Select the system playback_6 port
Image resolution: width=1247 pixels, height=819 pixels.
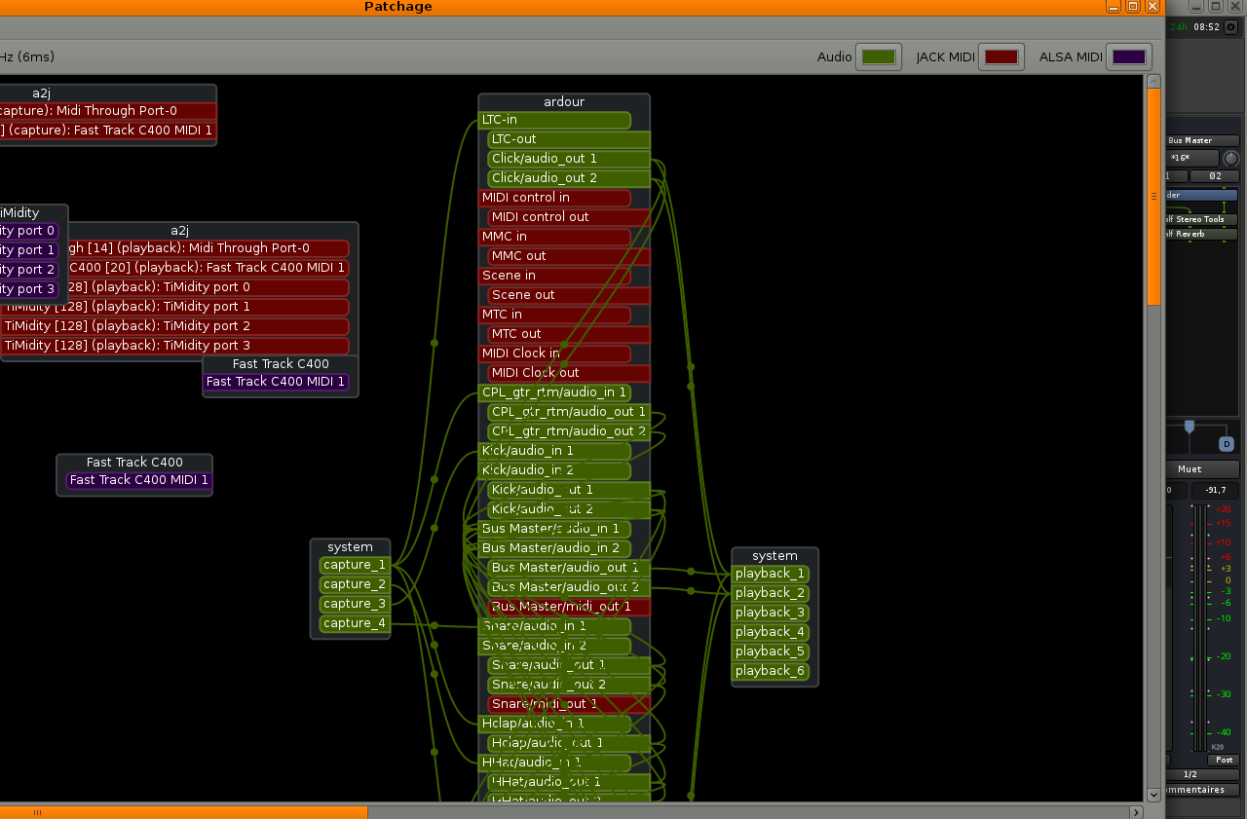771,671
